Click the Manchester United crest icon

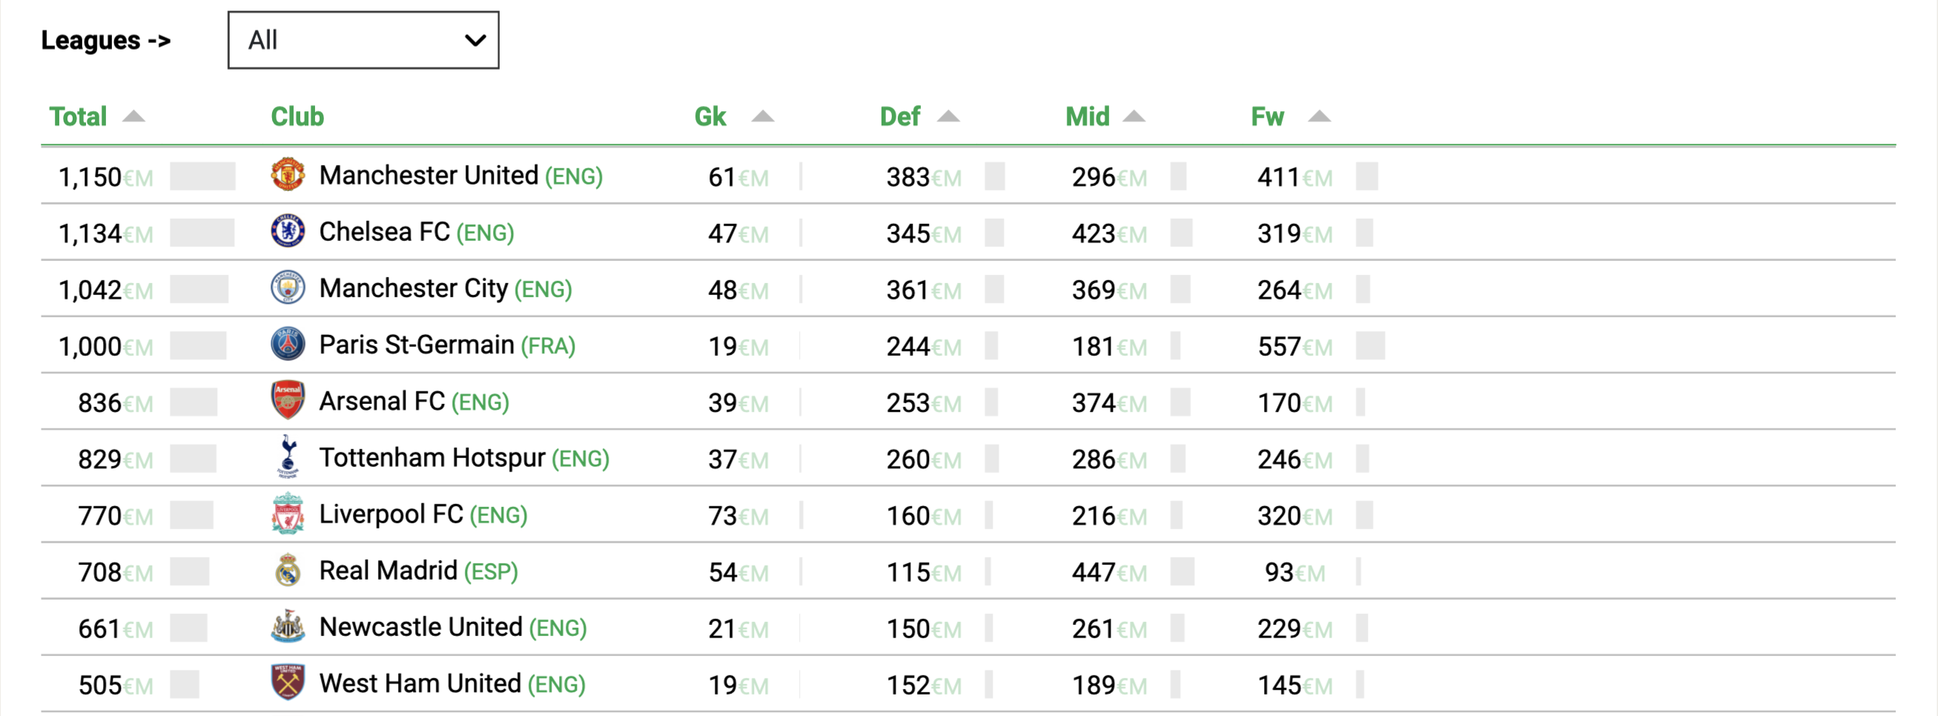[x=288, y=174]
